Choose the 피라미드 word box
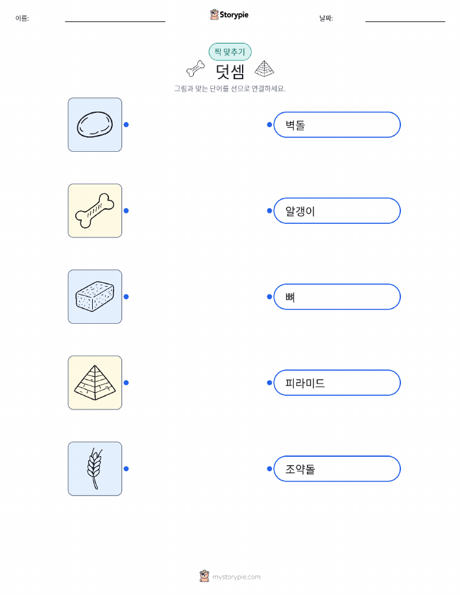 click(x=337, y=383)
